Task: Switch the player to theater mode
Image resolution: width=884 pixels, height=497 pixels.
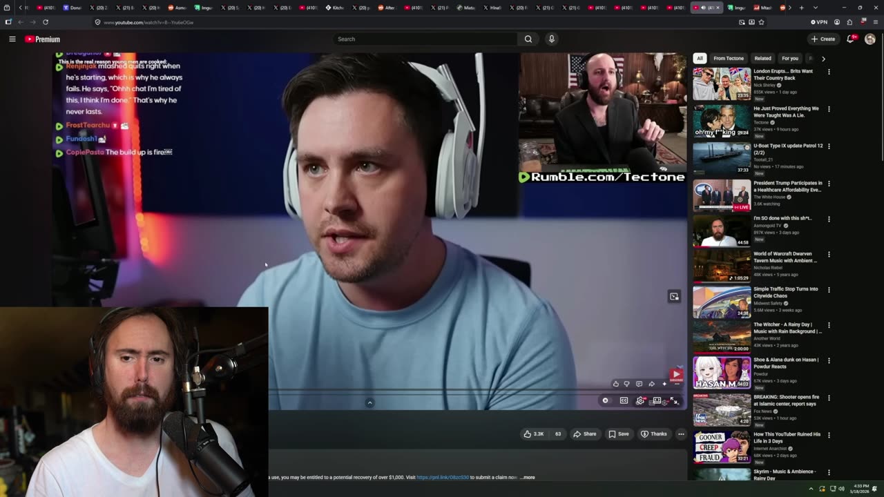Action: (x=657, y=400)
